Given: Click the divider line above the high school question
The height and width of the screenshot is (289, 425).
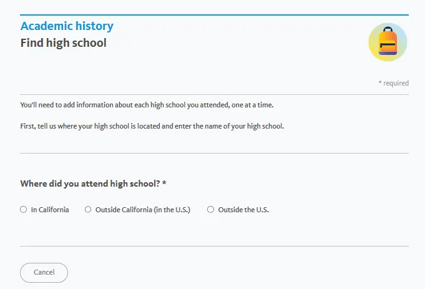Looking at the screenshot, I should tap(214, 153).
